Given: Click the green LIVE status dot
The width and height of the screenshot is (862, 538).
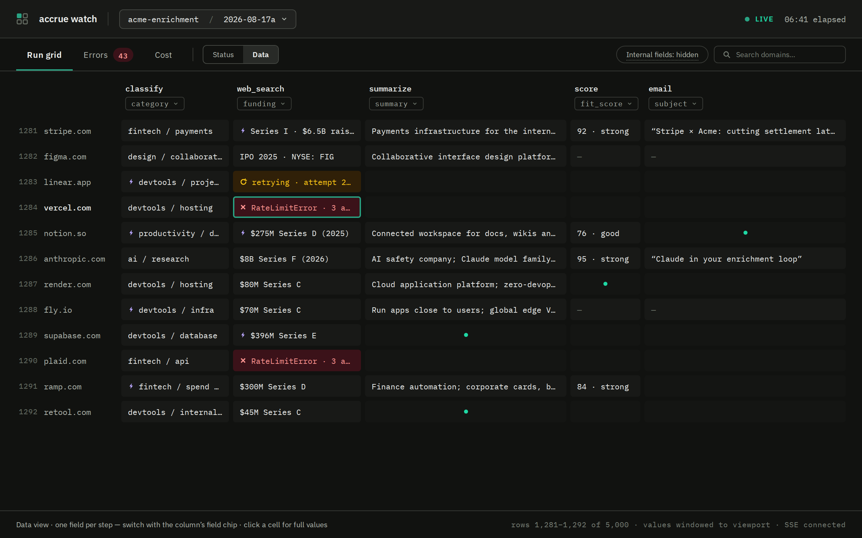Looking at the screenshot, I should click(x=747, y=19).
